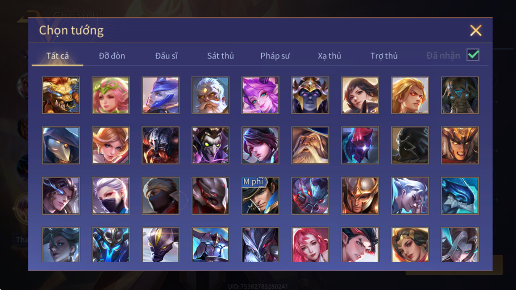The height and width of the screenshot is (290, 516).
Task: Toggle the Đã nhận checkbox
Action: (x=473, y=55)
